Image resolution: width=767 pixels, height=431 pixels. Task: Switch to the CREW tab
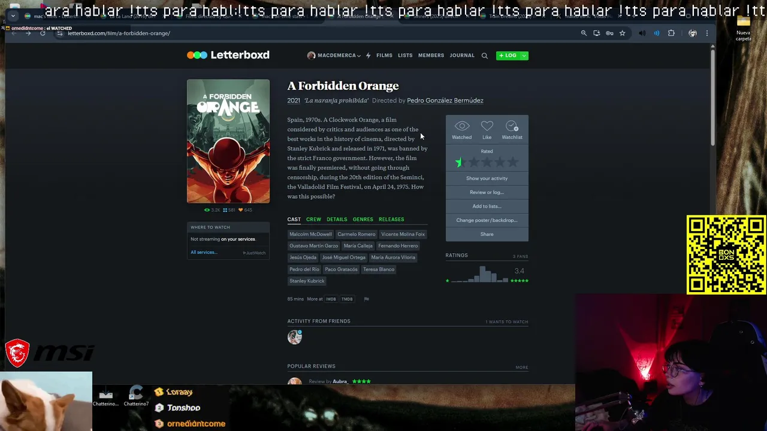point(313,219)
